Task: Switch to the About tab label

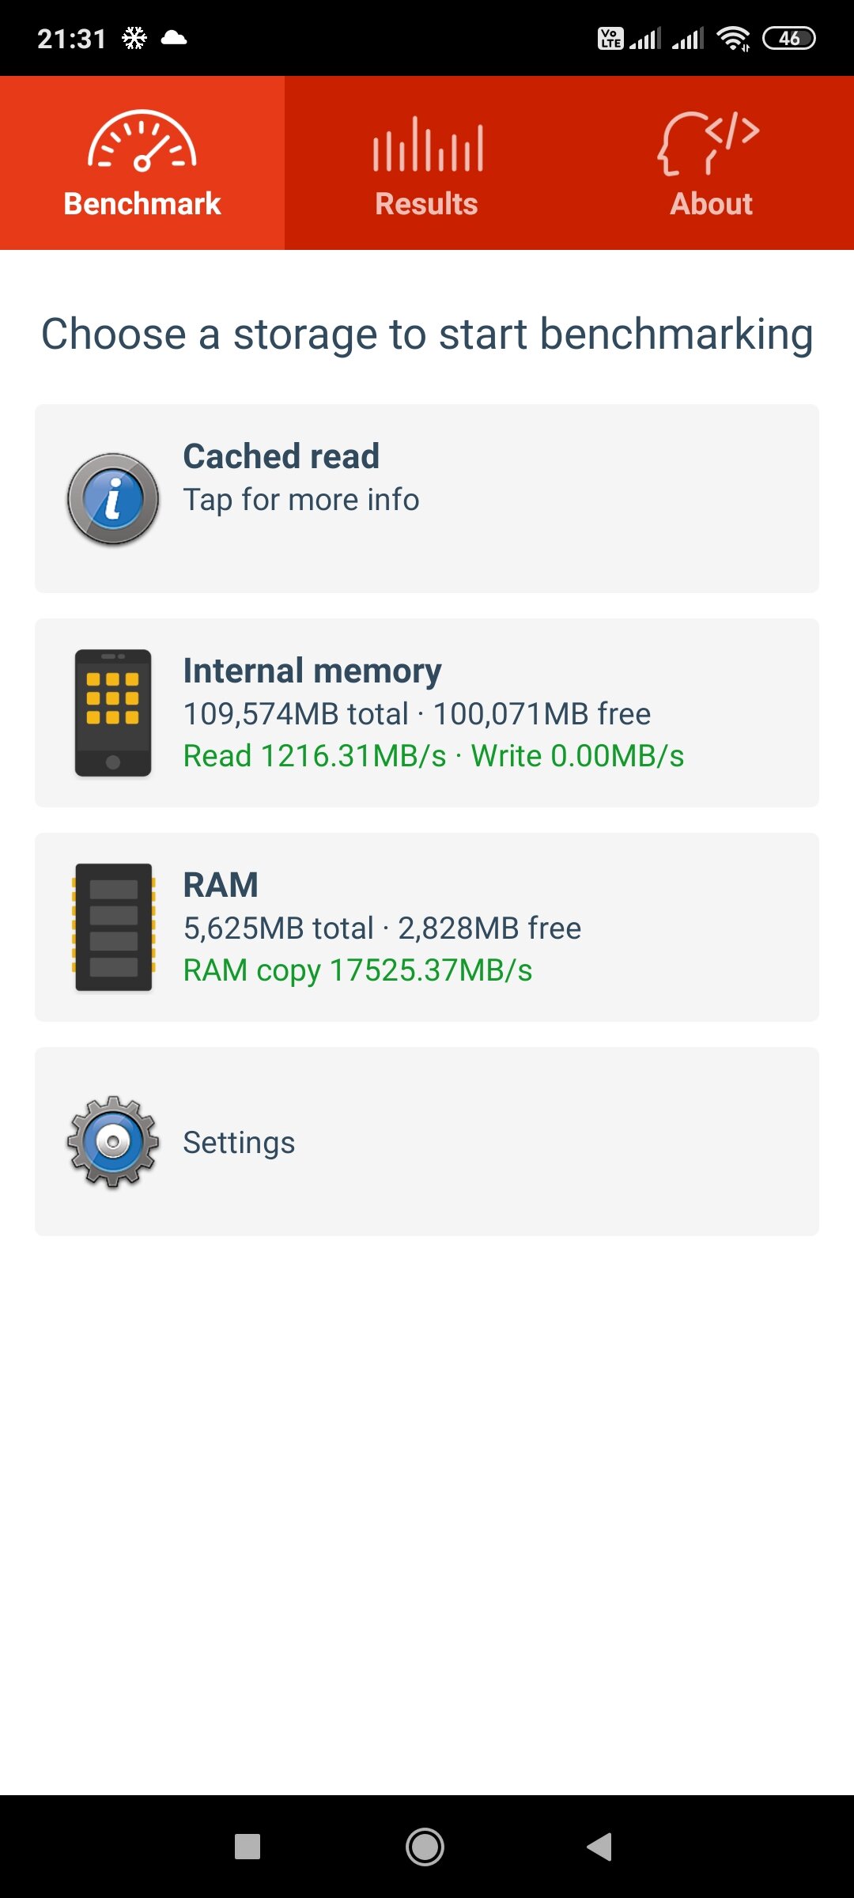Action: 711,204
